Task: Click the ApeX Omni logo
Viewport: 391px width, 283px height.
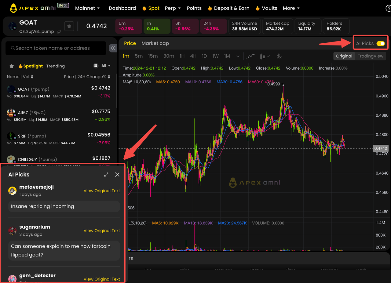Action: (32, 8)
